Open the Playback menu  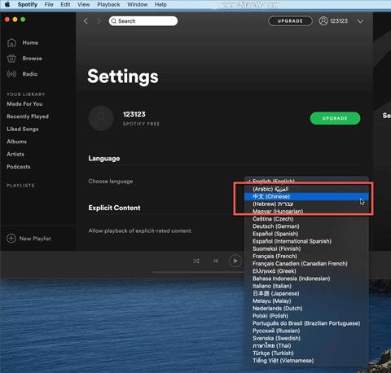click(x=108, y=4)
